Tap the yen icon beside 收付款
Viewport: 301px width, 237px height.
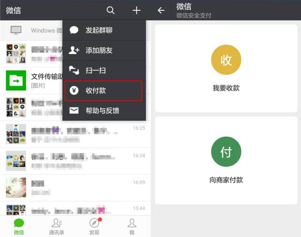coord(74,90)
